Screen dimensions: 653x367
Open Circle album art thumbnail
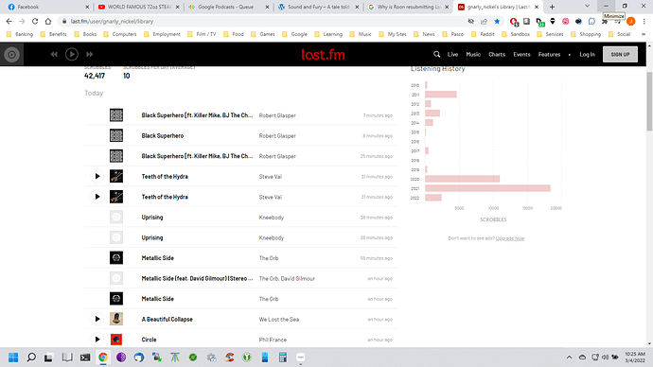coord(116,340)
